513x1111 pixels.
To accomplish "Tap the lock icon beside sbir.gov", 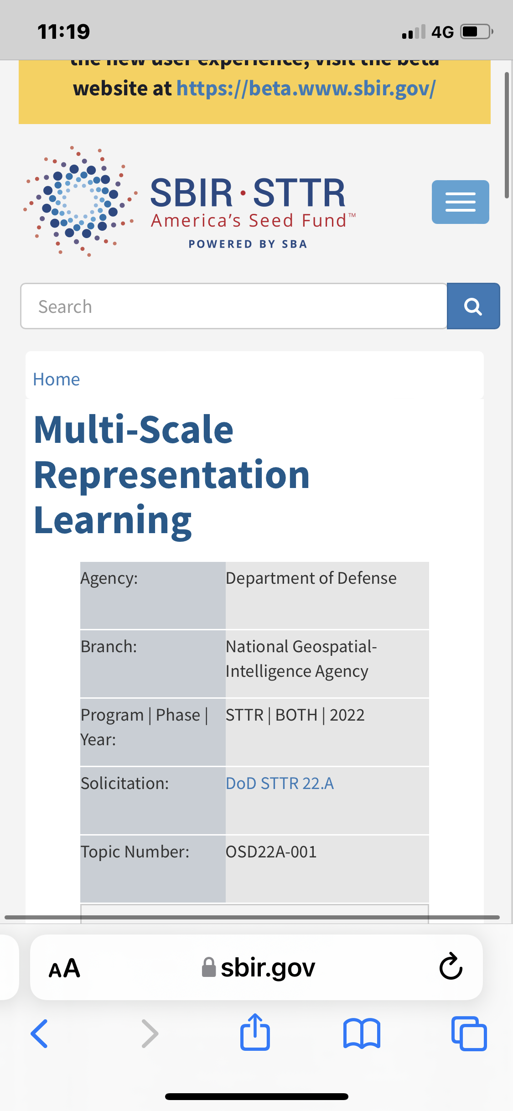I will [208, 967].
